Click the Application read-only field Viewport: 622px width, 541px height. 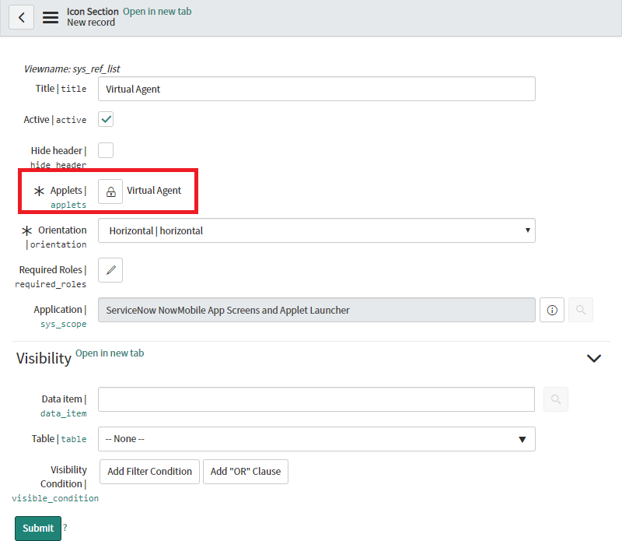point(316,310)
